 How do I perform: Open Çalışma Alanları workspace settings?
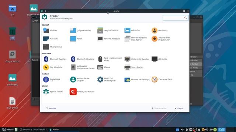80,30
